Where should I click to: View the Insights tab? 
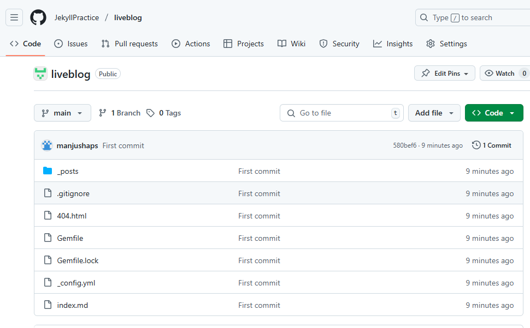click(393, 44)
